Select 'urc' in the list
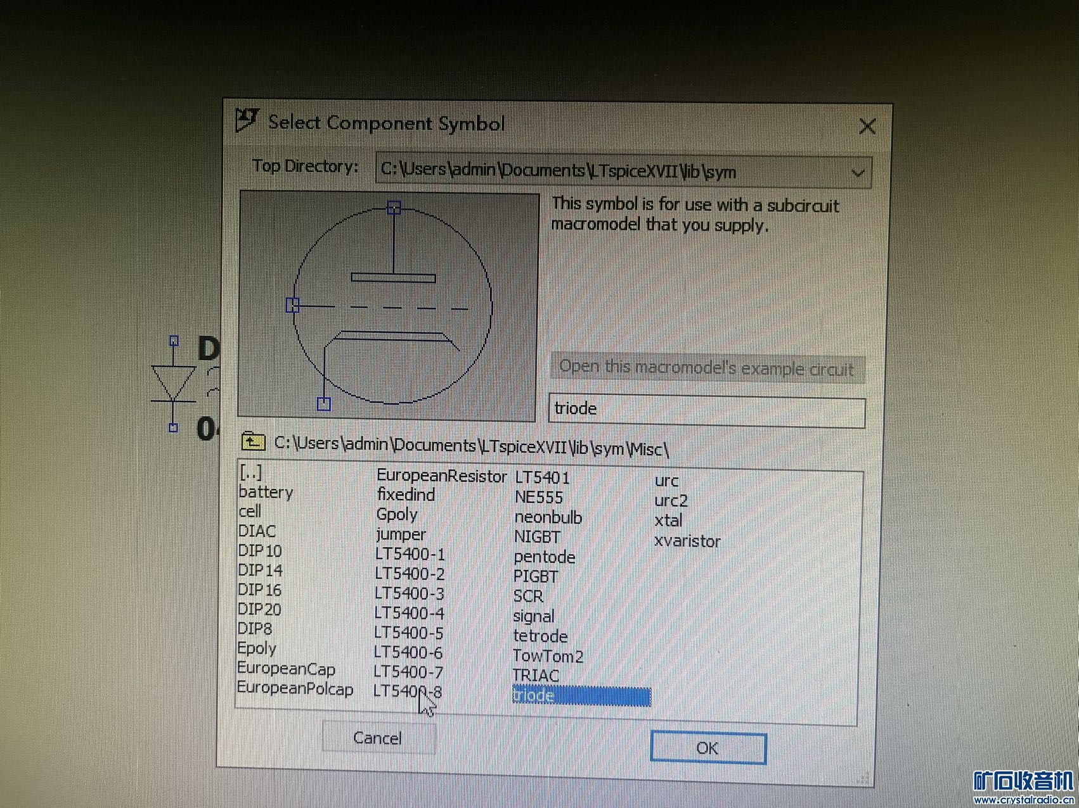The width and height of the screenshot is (1079, 808). pos(666,481)
